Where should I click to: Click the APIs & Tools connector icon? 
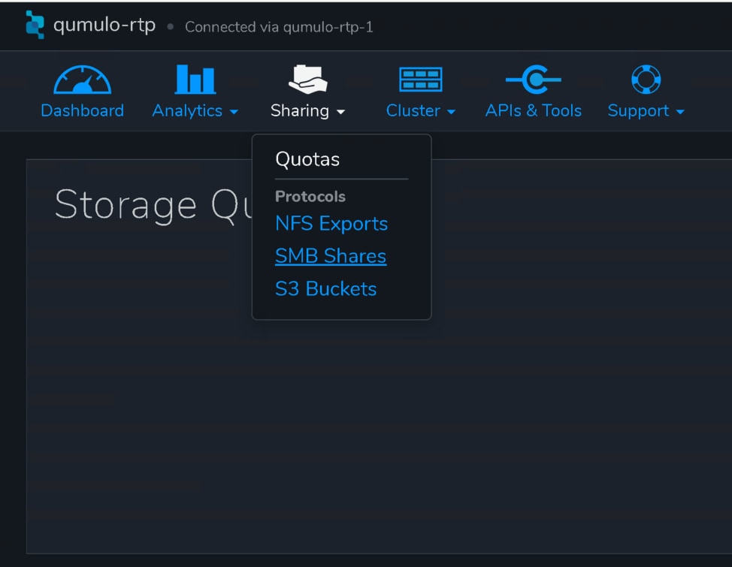coord(534,80)
